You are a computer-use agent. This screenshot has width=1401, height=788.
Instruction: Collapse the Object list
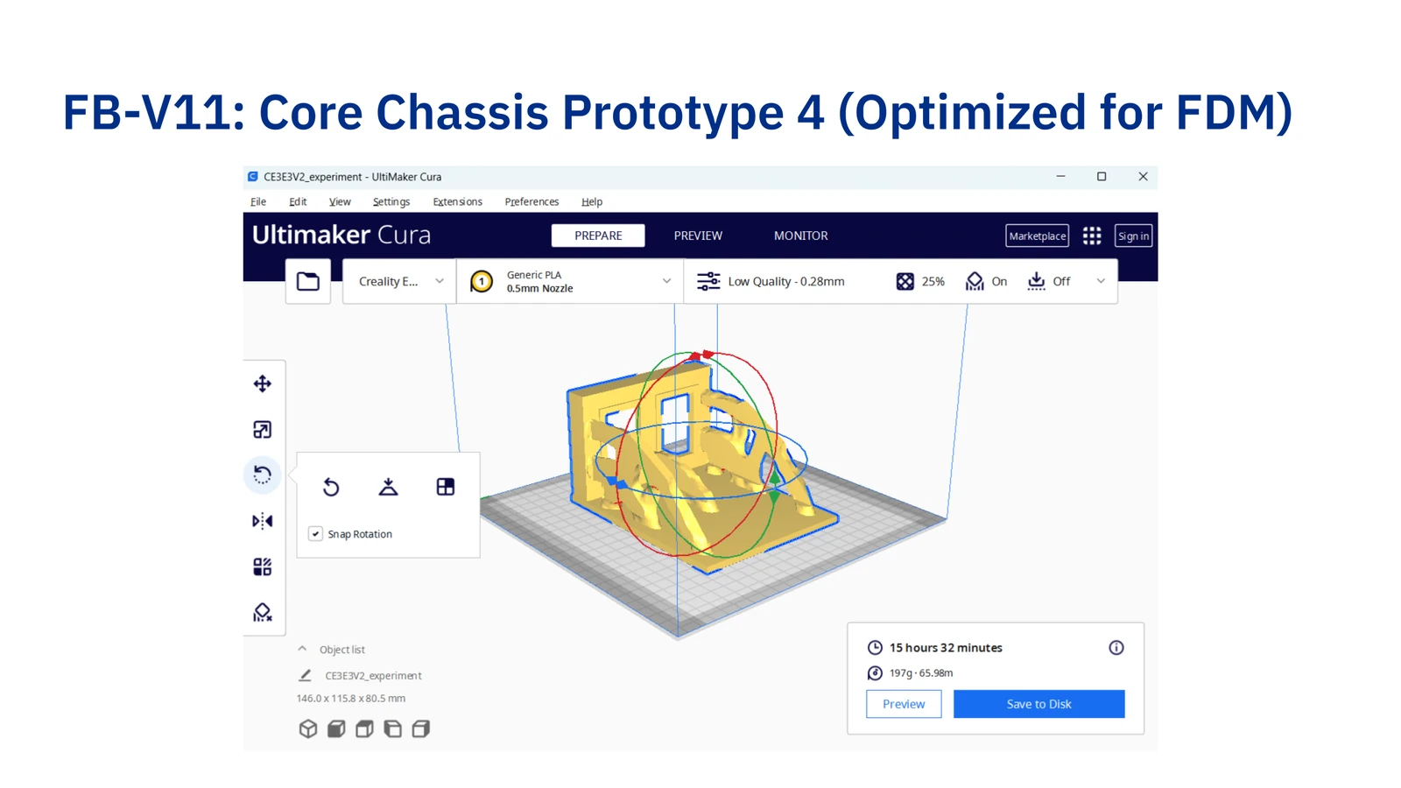(x=302, y=649)
